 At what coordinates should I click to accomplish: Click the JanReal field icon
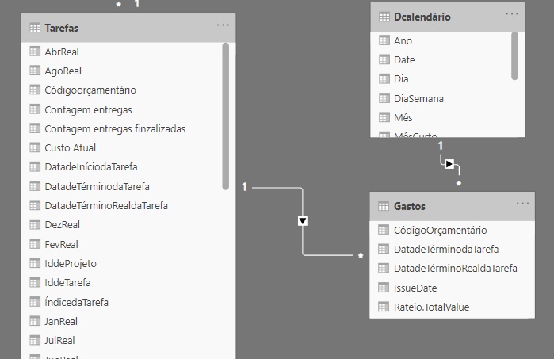click(x=35, y=321)
